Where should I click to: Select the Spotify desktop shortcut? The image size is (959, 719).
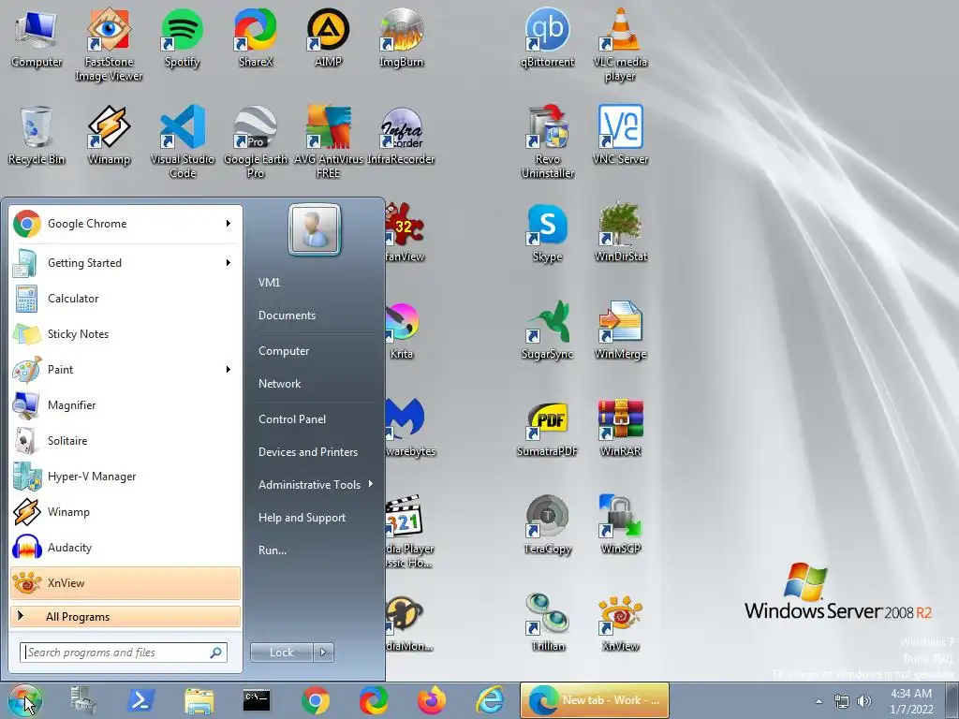pos(182,37)
